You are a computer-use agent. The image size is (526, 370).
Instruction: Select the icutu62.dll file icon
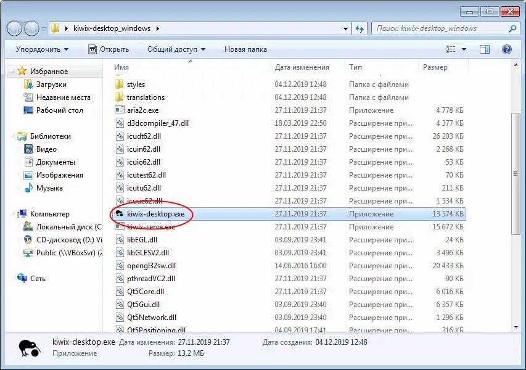(120, 188)
